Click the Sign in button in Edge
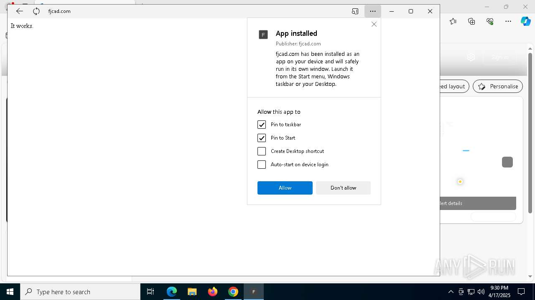This screenshot has width=535, height=300. (500, 57)
